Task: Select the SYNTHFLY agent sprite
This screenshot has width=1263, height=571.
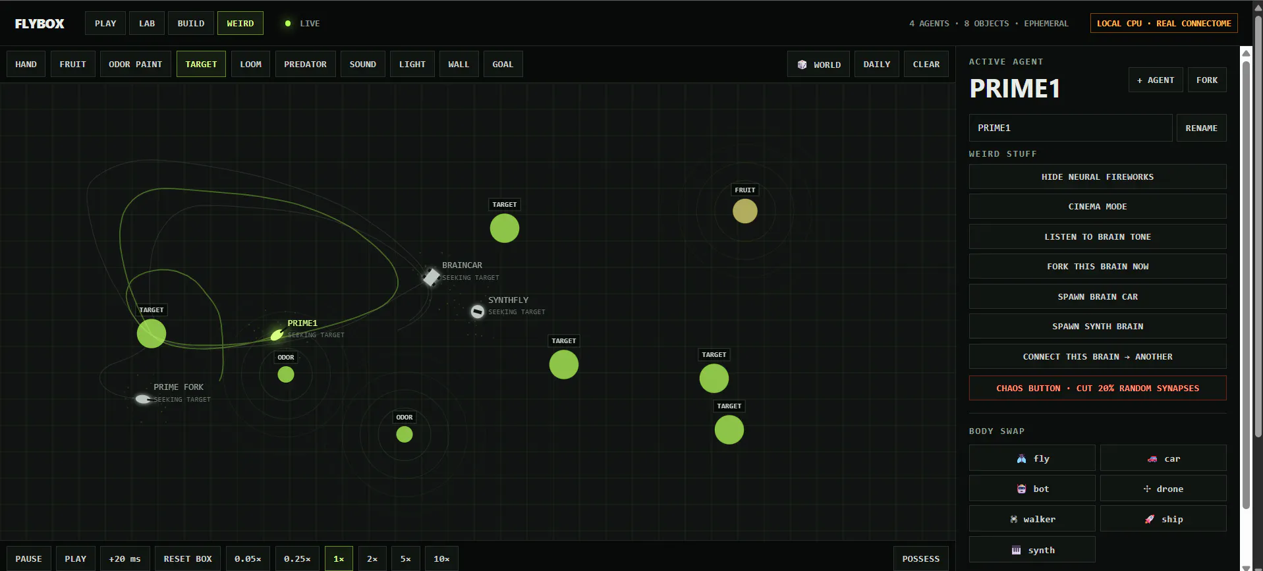Action: [478, 312]
